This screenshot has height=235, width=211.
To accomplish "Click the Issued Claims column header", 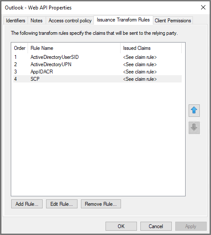I will pos(151,48).
